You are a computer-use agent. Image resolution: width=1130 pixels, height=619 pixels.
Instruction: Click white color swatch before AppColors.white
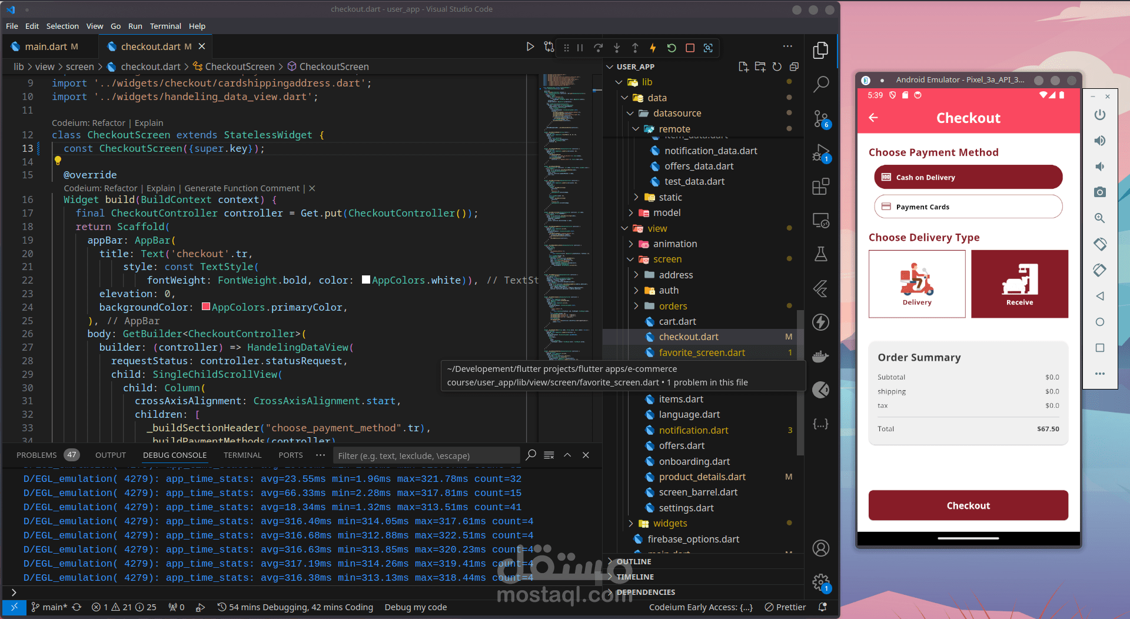[366, 279]
